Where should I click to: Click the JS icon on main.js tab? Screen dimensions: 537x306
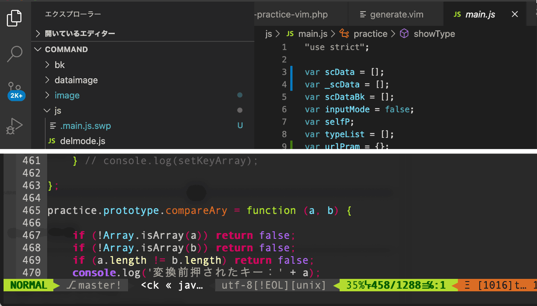coord(457,15)
